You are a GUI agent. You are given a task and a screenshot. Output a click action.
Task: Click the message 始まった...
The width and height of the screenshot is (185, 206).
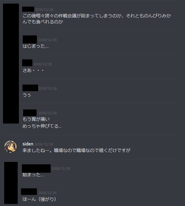(33, 175)
